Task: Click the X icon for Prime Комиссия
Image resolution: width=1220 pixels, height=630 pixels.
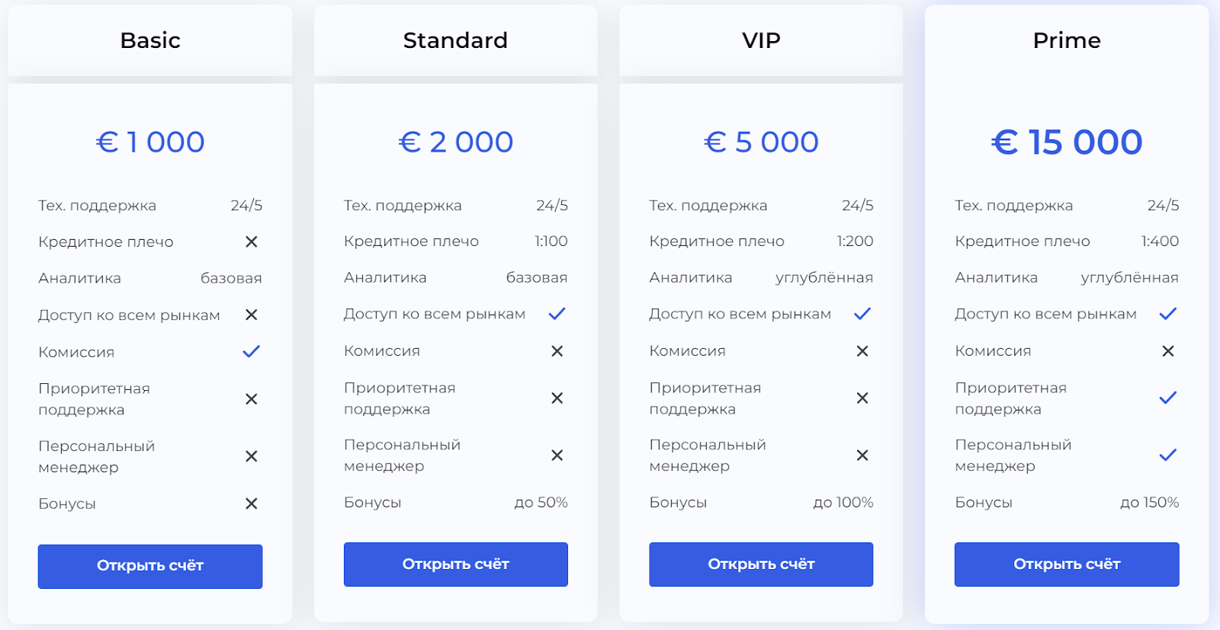Action: coord(1168,351)
